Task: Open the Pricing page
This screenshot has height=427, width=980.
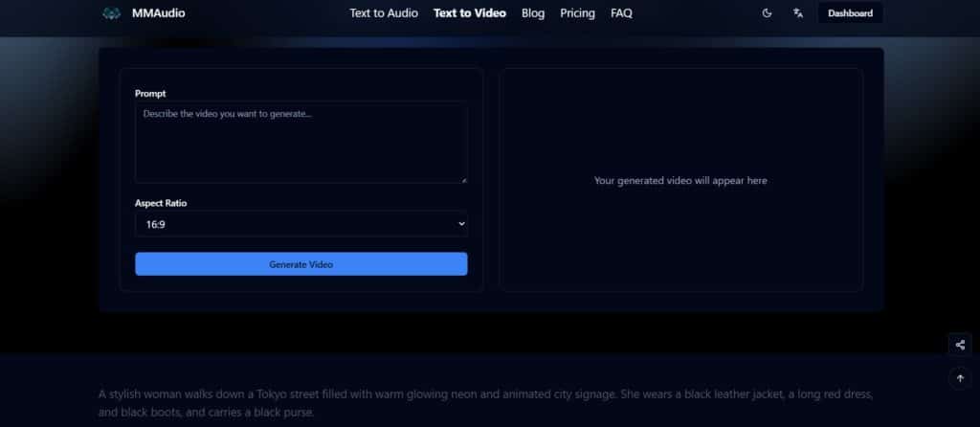Action: point(577,13)
